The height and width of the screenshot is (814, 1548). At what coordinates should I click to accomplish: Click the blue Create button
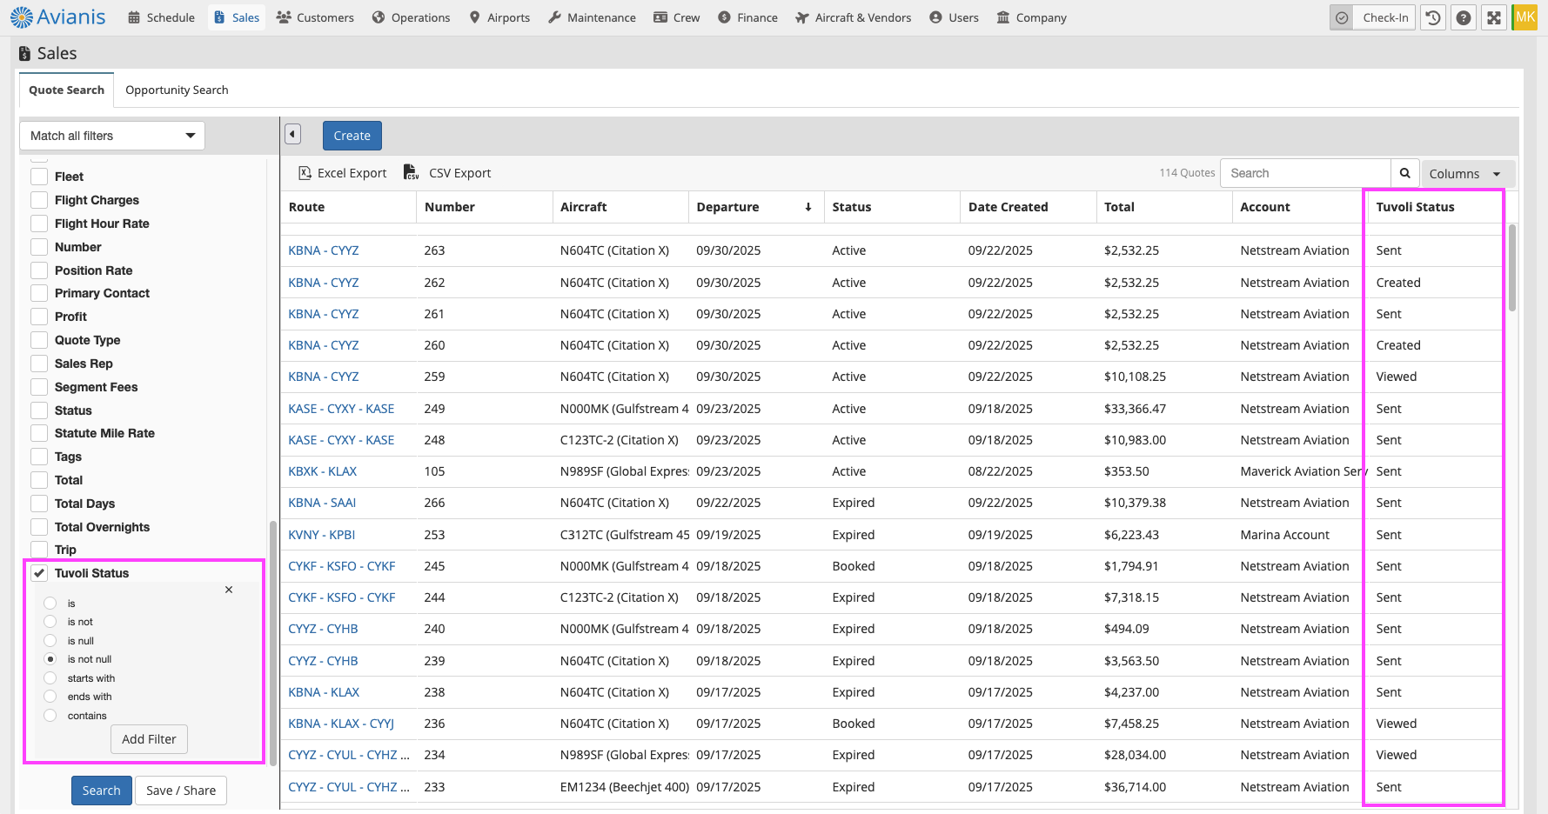click(x=352, y=136)
